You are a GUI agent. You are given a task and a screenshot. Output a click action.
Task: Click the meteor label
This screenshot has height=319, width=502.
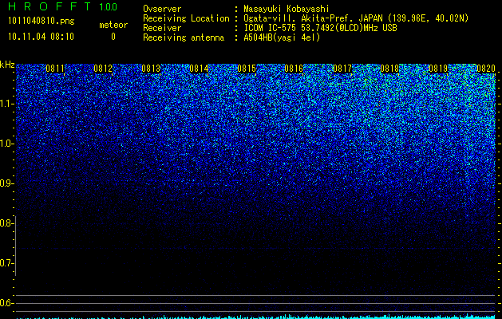113,25
